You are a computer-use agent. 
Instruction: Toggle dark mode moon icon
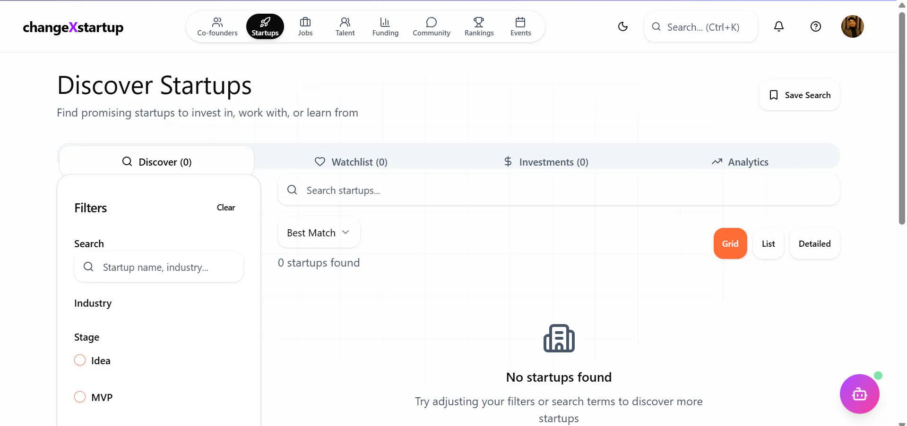coord(623,26)
